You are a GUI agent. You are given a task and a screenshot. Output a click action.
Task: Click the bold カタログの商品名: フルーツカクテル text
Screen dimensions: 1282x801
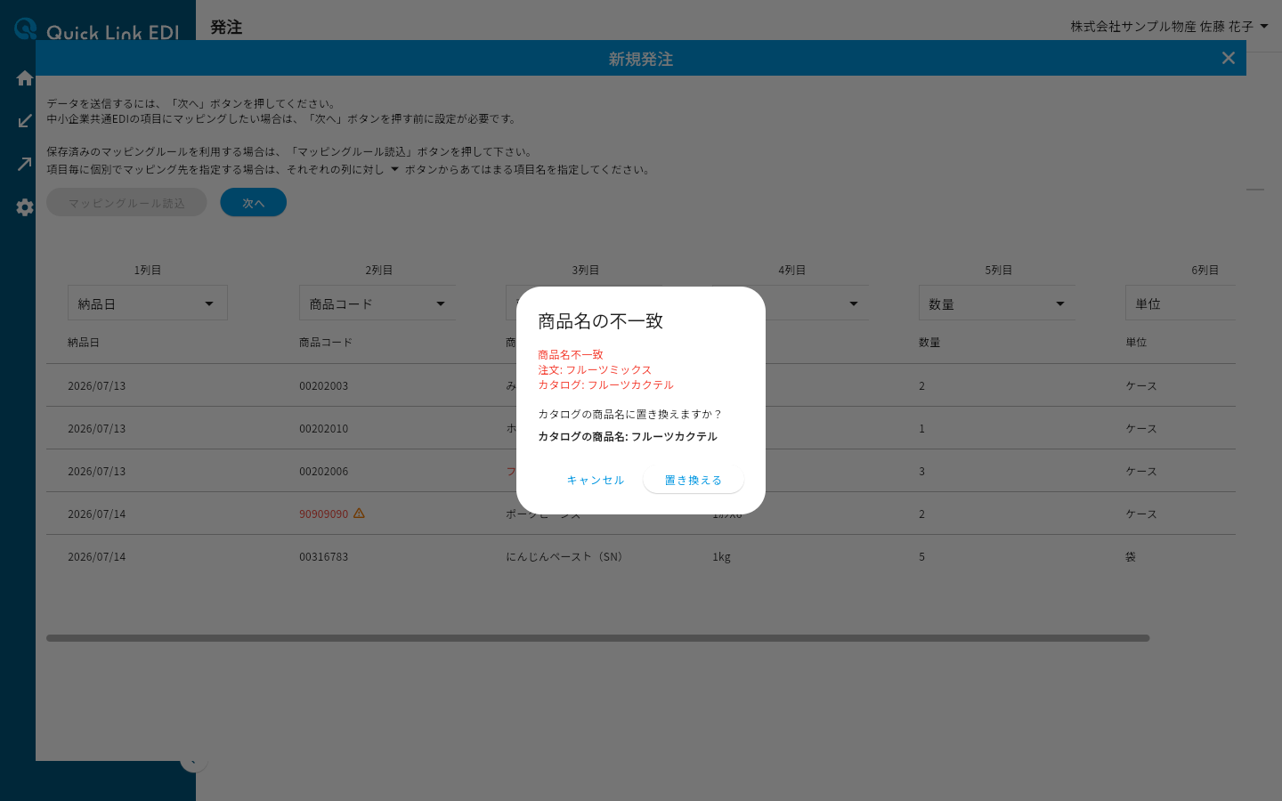coord(628,436)
